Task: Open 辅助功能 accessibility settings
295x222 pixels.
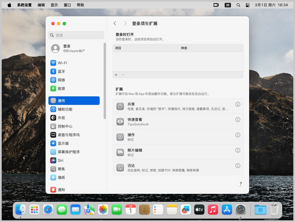Action: point(65,109)
